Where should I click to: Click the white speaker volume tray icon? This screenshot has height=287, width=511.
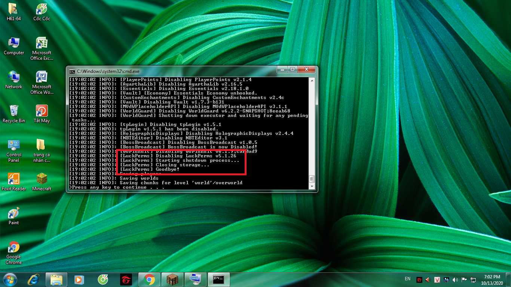(x=455, y=280)
